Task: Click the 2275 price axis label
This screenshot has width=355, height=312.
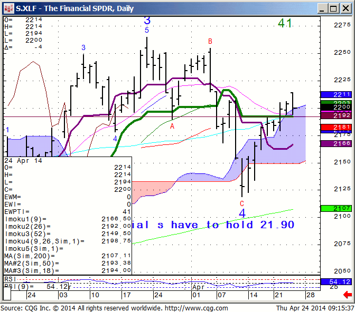Action: tap(342, 25)
